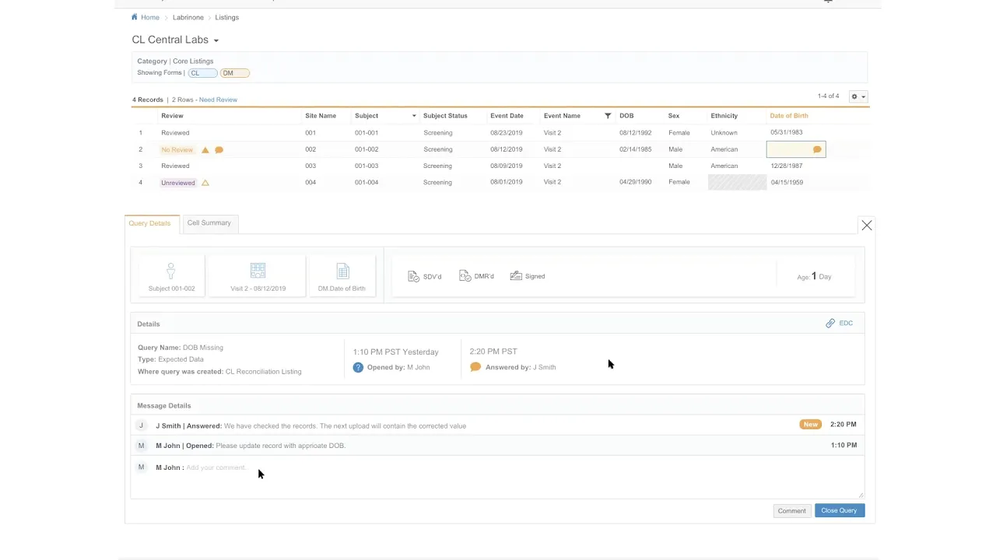This screenshot has width=996, height=560.
Task: Click the M avatar on M John Opened message
Action: point(141,446)
